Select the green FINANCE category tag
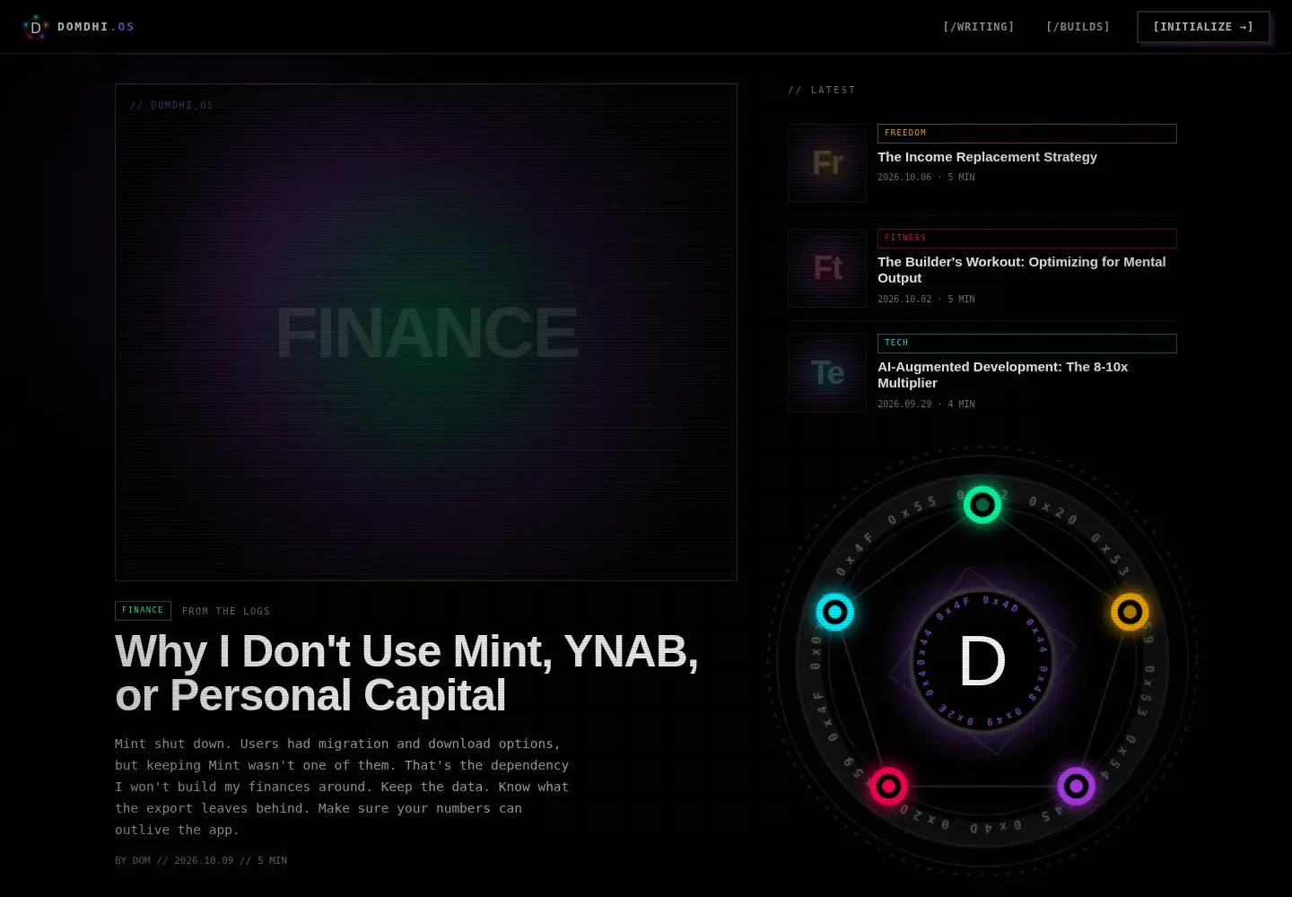The image size is (1292, 897). 143,610
